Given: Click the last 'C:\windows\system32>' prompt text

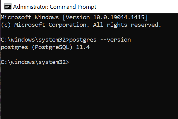Looking at the screenshot, I should click(35, 62).
